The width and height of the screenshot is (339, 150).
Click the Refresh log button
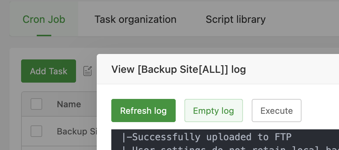click(143, 111)
